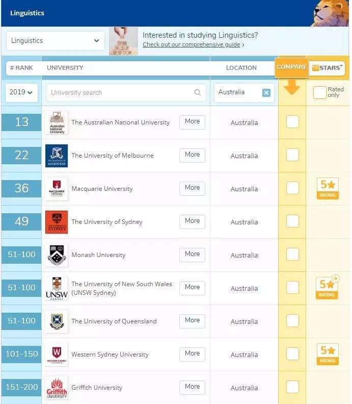
Task: Click the UNSW Sydney logo
Action: (57, 288)
